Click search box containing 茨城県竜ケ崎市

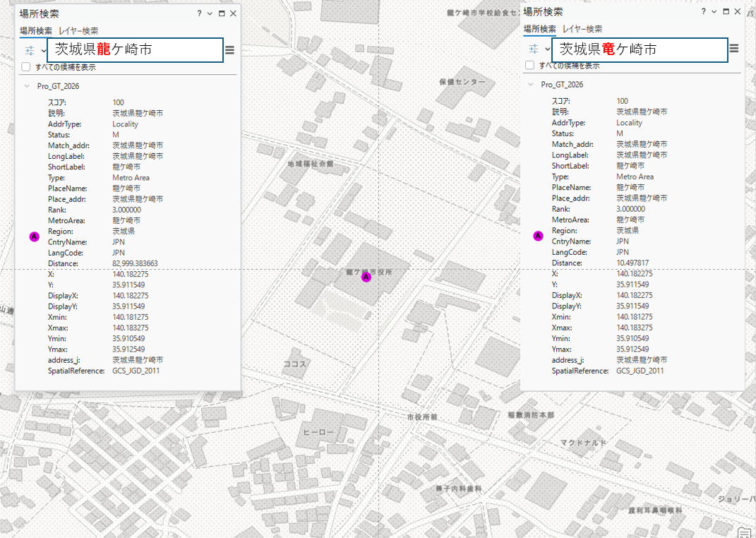tap(640, 49)
